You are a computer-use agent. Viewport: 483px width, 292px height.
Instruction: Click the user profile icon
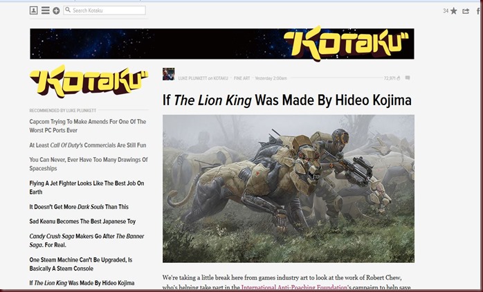tap(34, 10)
